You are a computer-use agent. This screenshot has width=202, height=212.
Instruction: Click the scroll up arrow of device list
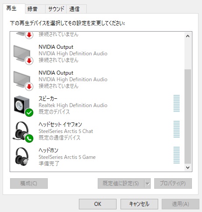pyautogui.click(x=188, y=36)
